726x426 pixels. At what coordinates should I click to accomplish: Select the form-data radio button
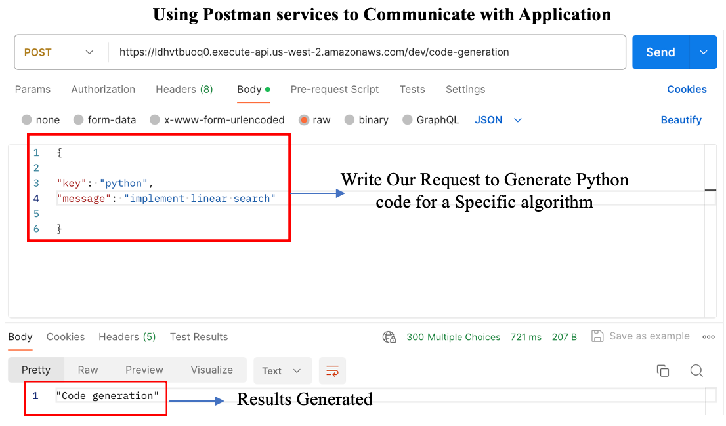pos(79,120)
